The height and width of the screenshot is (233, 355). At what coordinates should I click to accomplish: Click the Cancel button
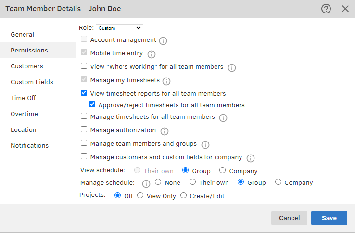click(x=289, y=218)
